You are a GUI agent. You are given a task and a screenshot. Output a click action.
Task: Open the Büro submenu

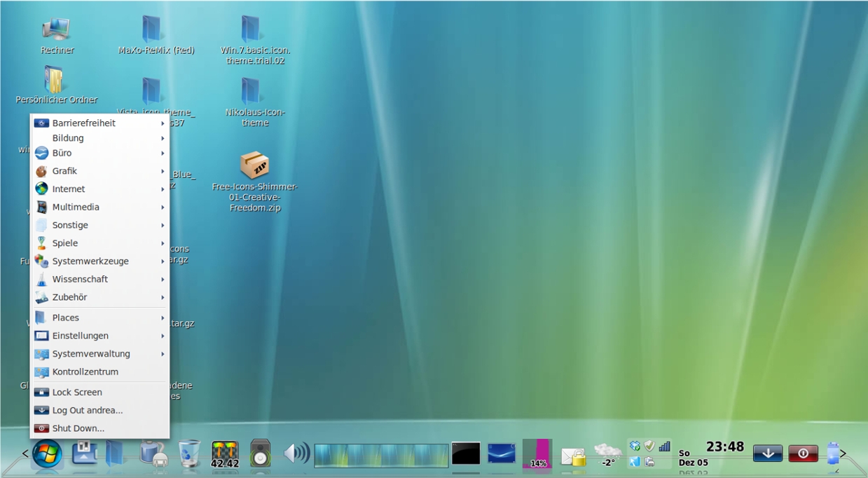tap(99, 153)
